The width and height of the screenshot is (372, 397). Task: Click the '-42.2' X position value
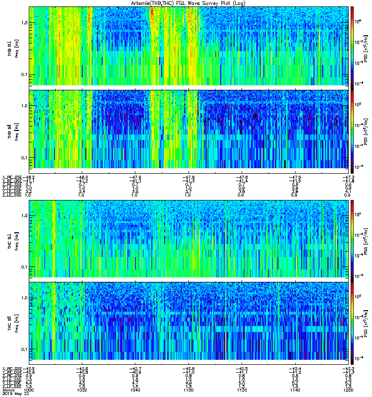(x=348, y=369)
